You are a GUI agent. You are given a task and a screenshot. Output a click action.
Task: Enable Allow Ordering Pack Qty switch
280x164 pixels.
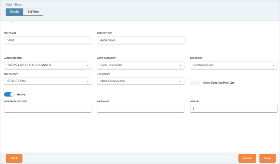195,83
